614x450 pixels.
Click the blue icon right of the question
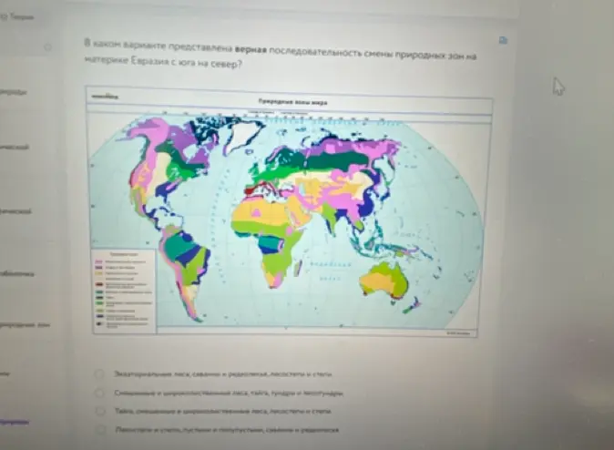click(503, 40)
